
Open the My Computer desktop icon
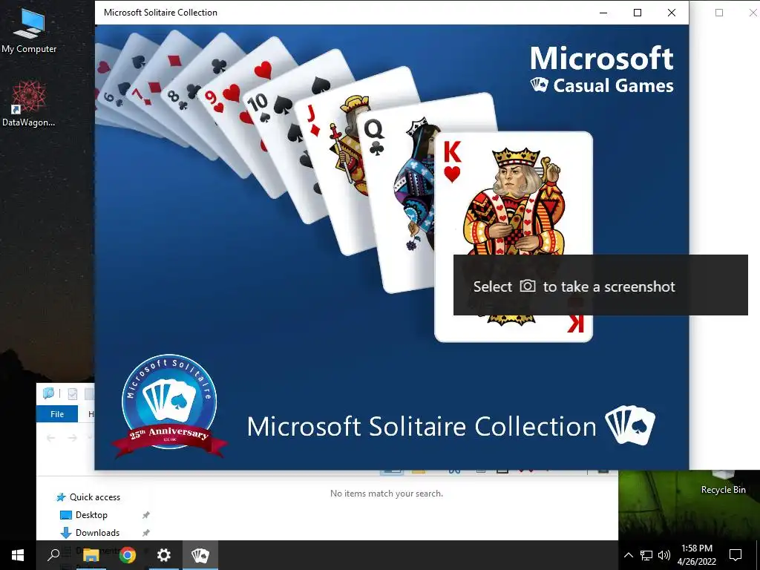pyautogui.click(x=29, y=30)
